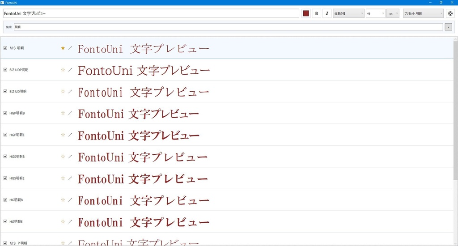Open the pencil edit icon on HGP明朝E row

pos(70,135)
